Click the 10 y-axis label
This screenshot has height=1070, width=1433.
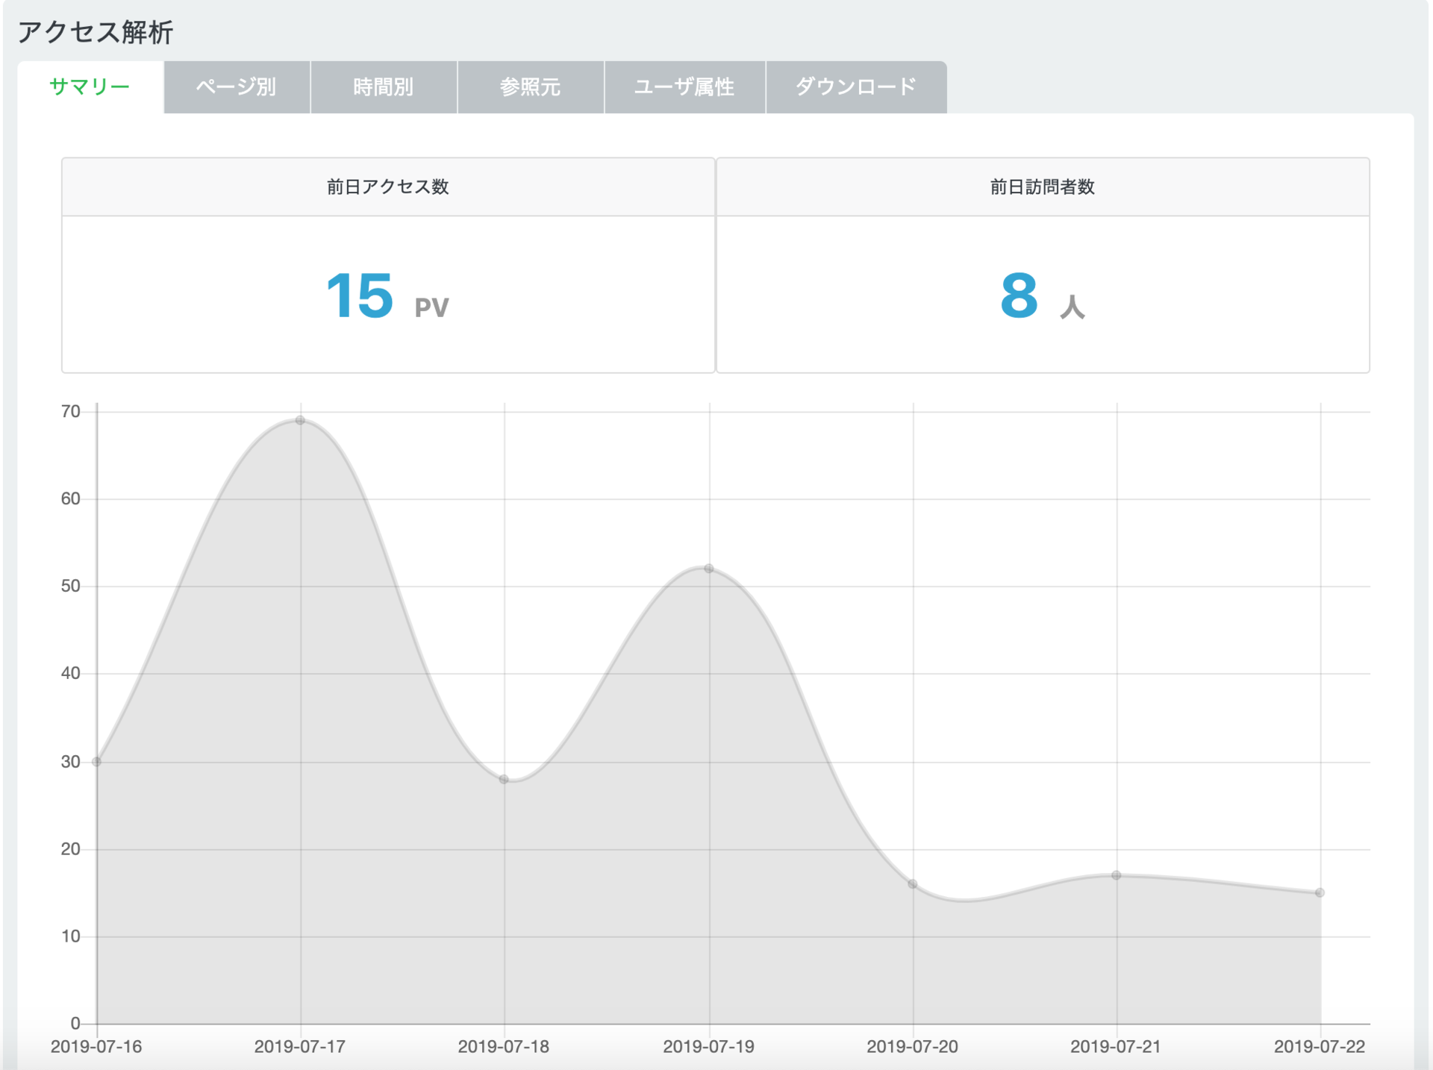coord(71,936)
